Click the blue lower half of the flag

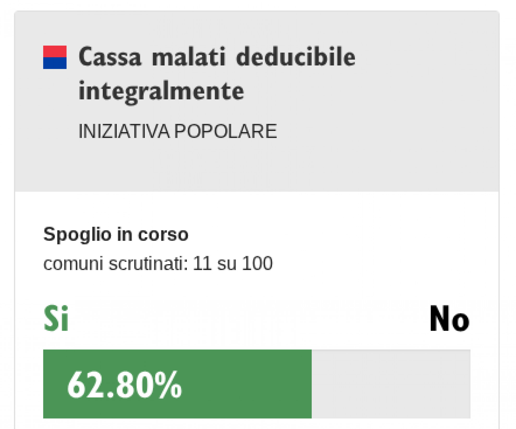click(55, 63)
